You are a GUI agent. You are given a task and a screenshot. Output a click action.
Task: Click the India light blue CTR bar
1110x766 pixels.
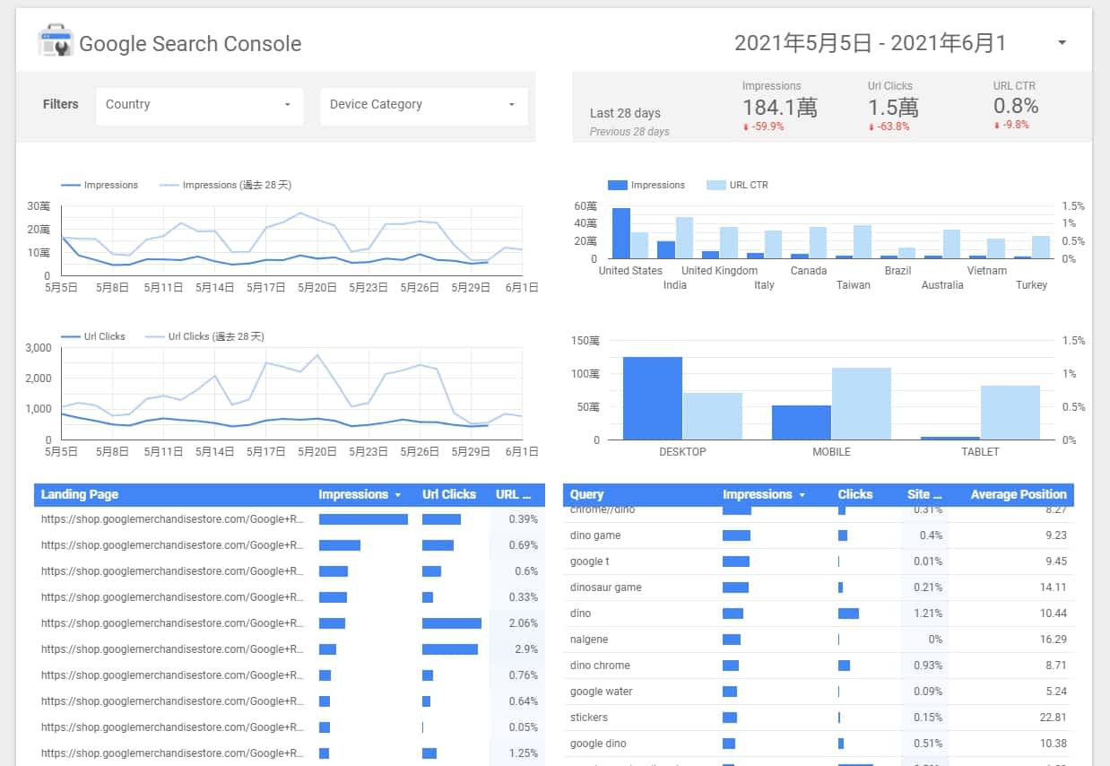pyautogui.click(x=684, y=238)
